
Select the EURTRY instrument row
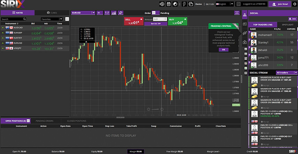(x=35, y=38)
